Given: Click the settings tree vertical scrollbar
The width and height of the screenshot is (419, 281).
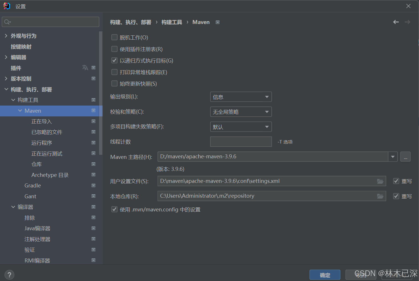Looking at the screenshot, I should [100, 93].
